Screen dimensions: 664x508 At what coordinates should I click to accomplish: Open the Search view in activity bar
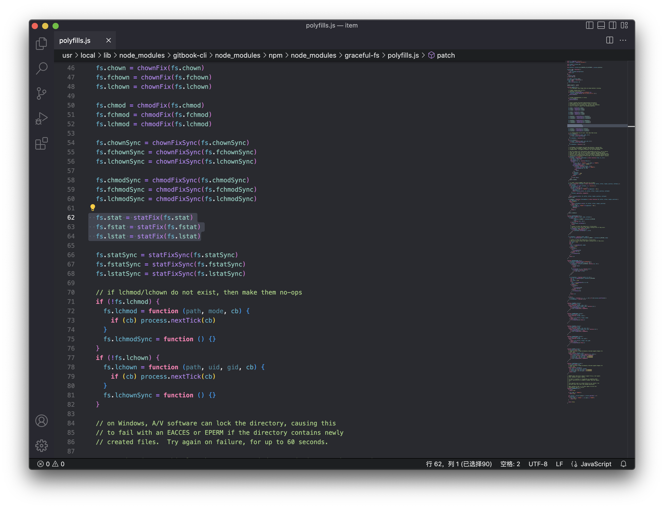(42, 68)
